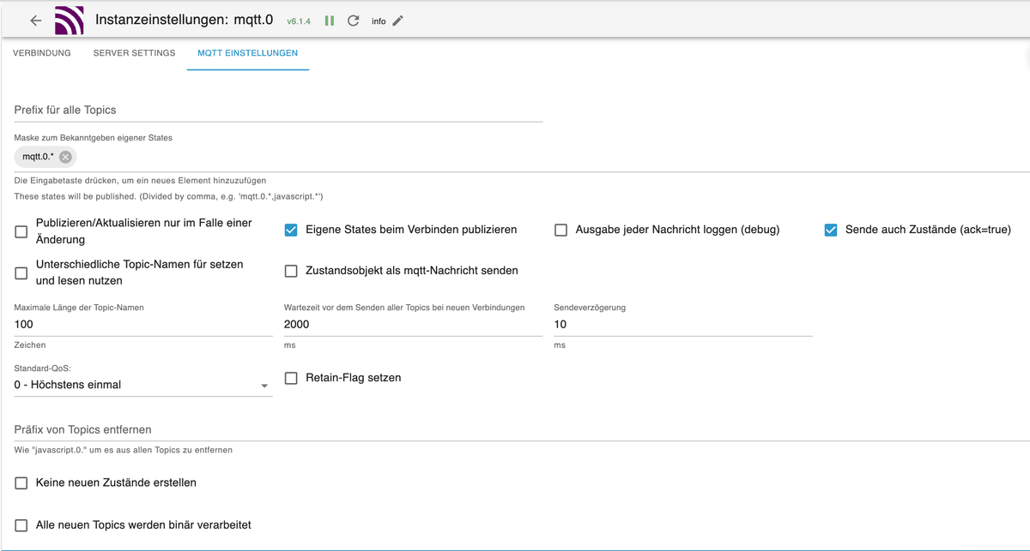
Task: Open adapter info documentation
Action: tap(379, 21)
